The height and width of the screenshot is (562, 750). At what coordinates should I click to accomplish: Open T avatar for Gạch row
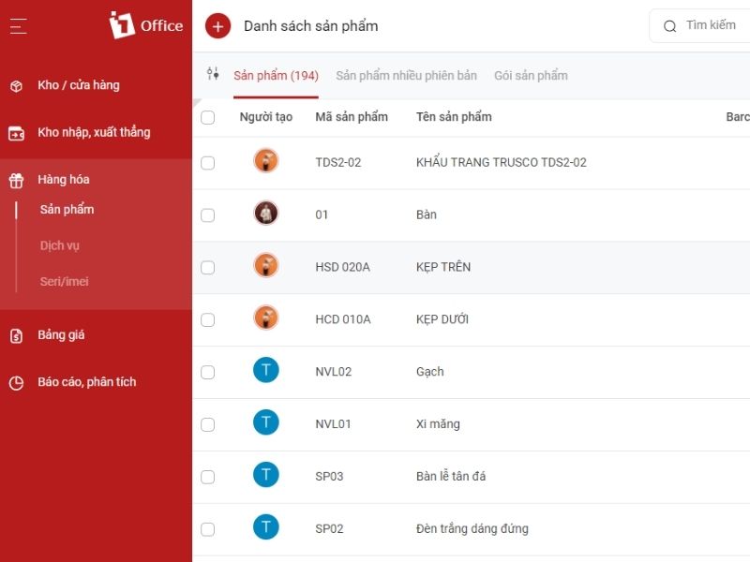[x=266, y=370]
